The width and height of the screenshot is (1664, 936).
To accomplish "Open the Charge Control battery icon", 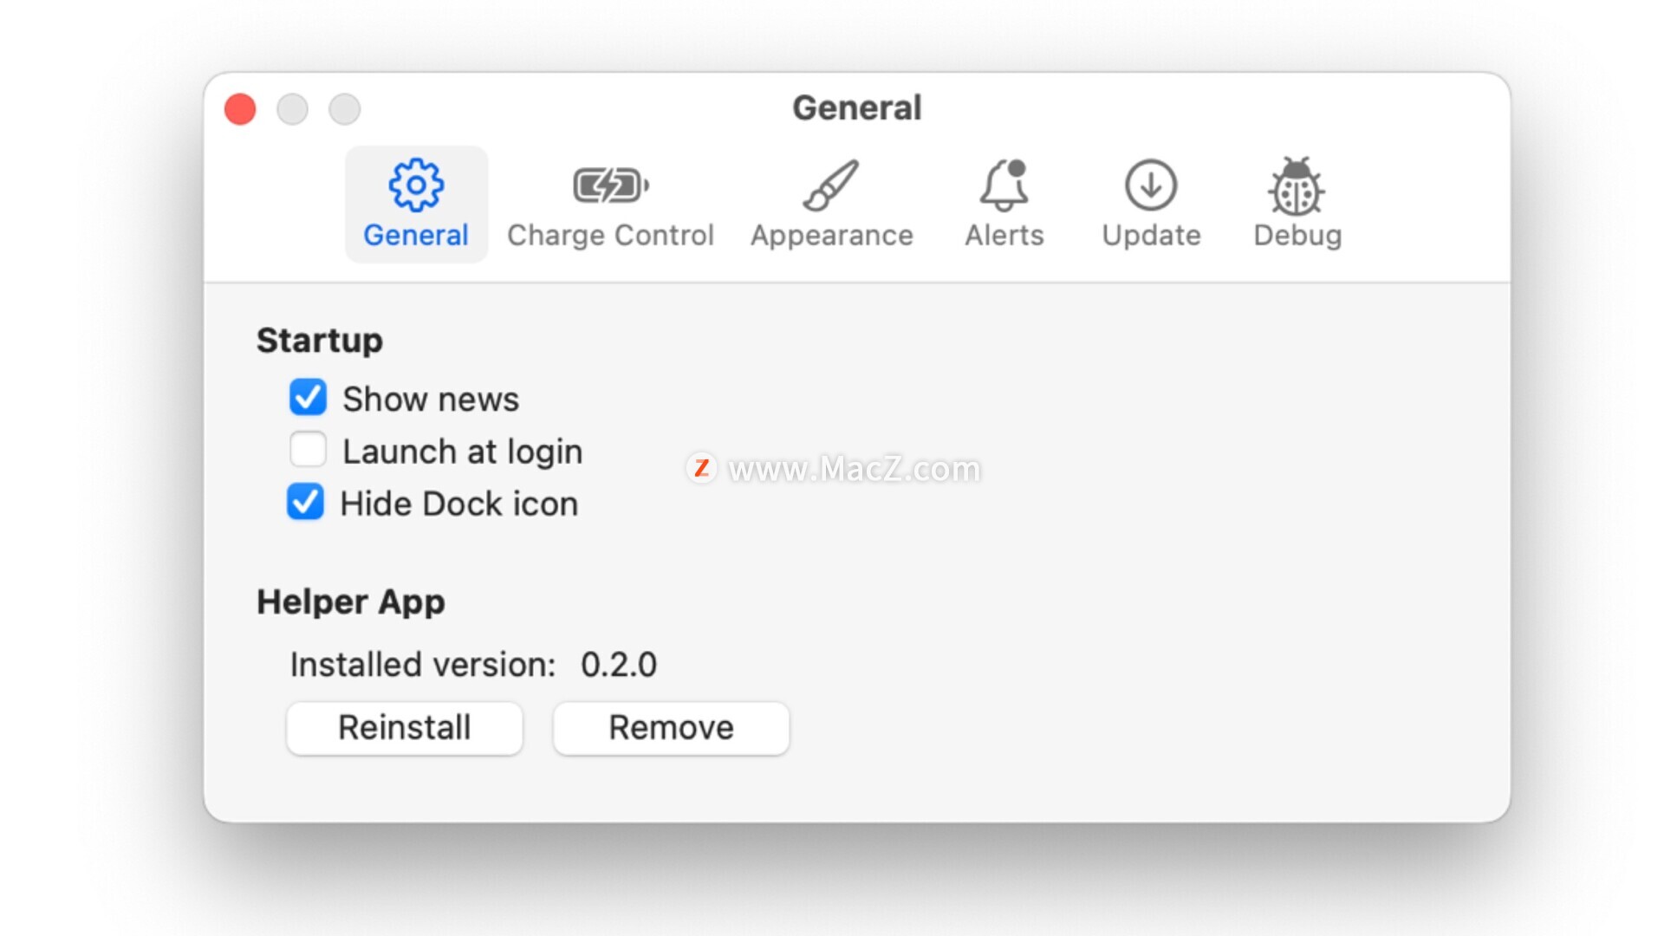I will coord(610,185).
